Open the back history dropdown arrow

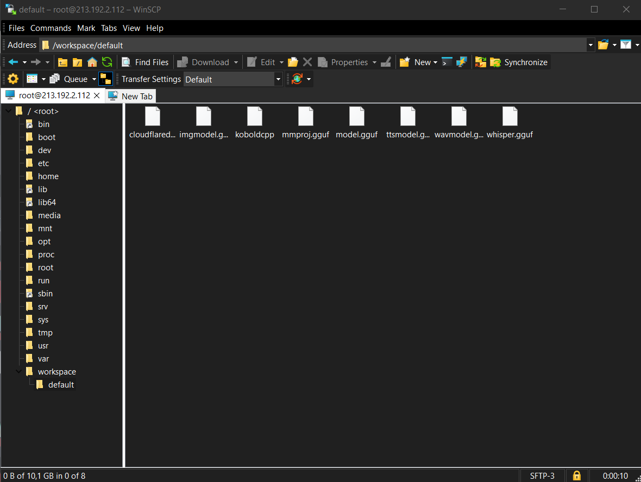[24, 62]
